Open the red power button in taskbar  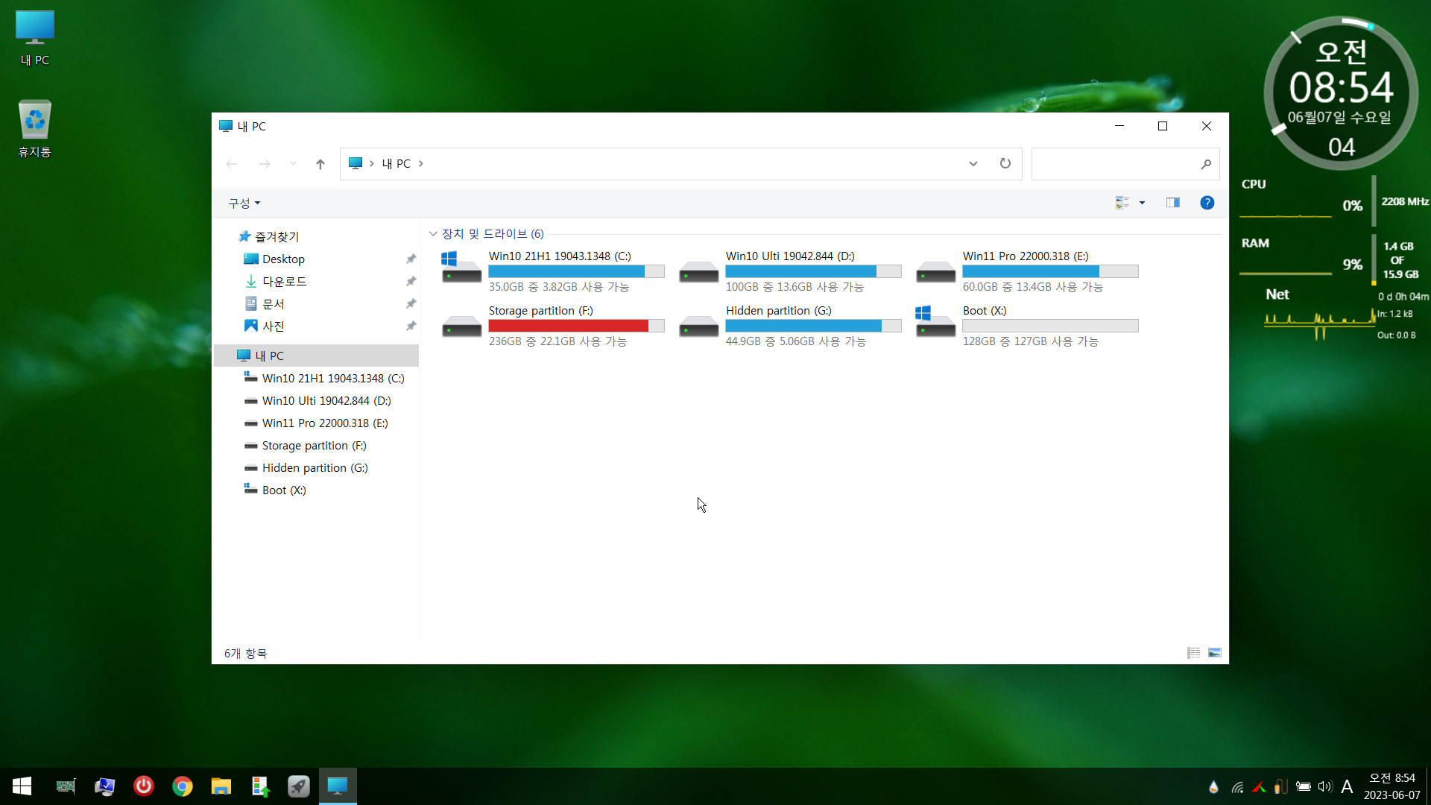click(x=143, y=786)
